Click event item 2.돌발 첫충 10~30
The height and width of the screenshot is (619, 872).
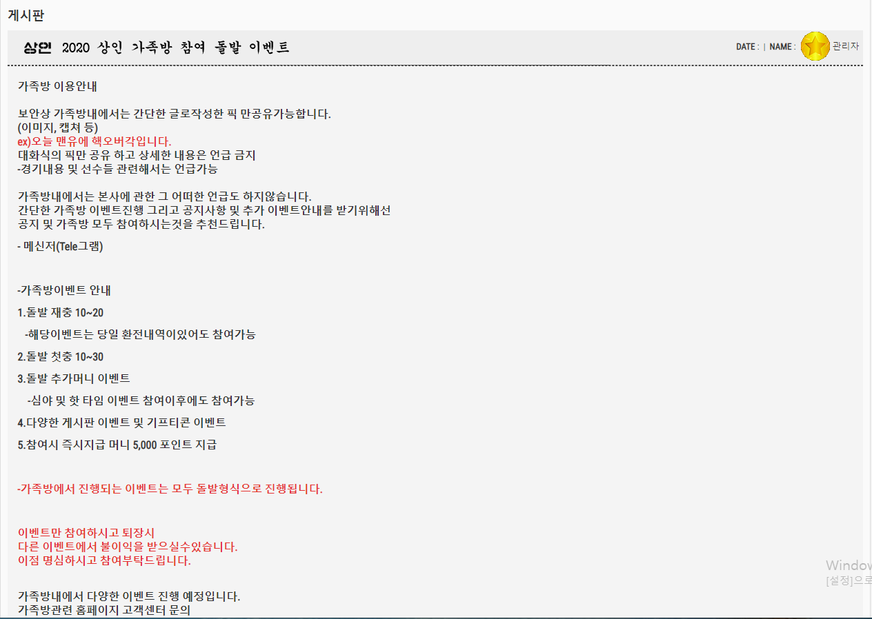click(x=61, y=356)
